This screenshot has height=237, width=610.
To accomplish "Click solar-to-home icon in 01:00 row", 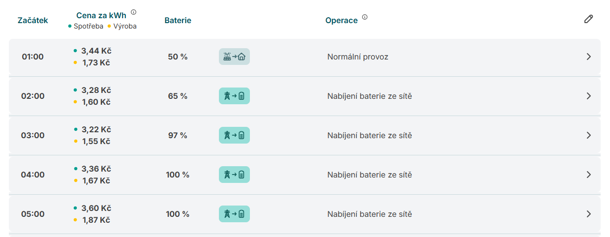I will (x=234, y=57).
